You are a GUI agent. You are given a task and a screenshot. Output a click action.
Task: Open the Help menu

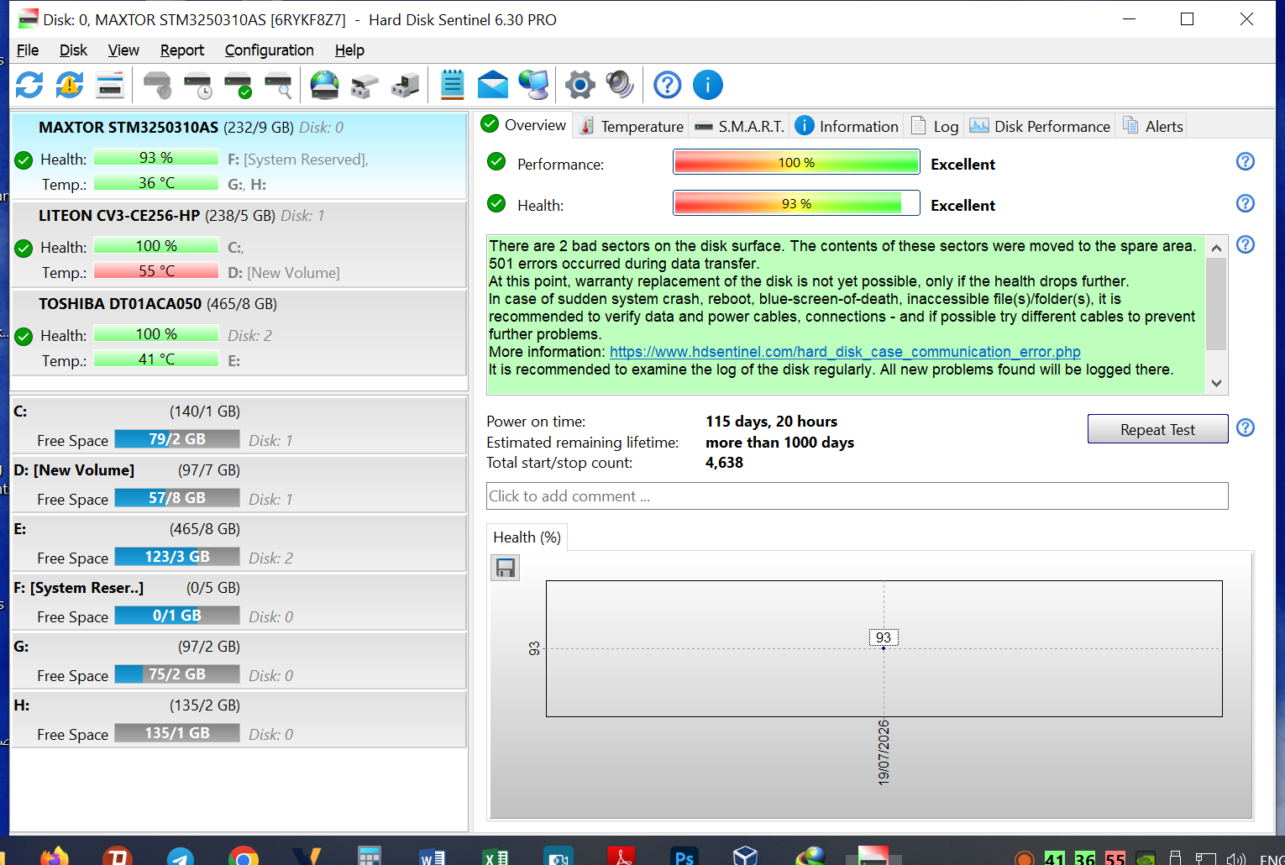(349, 50)
